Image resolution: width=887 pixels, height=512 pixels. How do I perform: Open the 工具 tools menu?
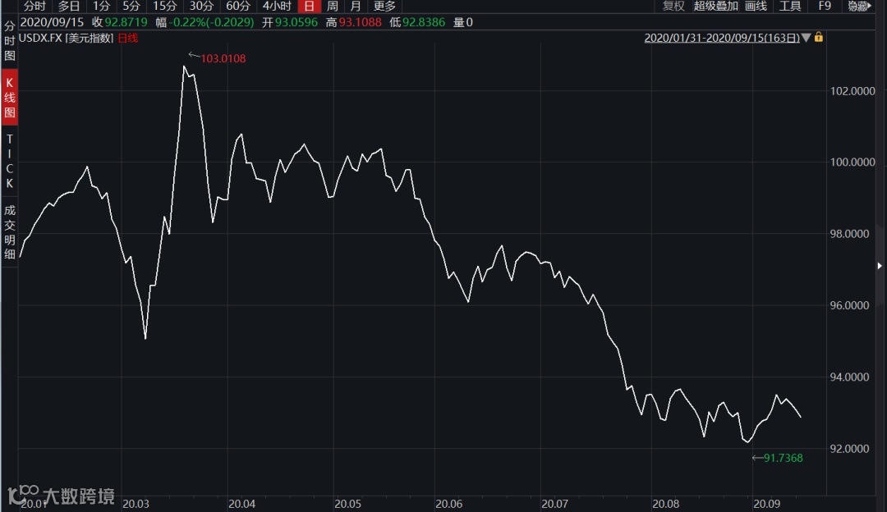(x=790, y=7)
